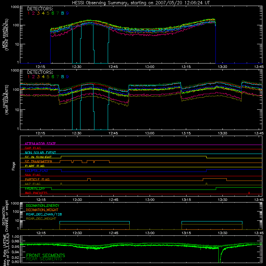Click the FLARE_FLAG label
The height and width of the screenshot is (266, 266).
pos(35,166)
